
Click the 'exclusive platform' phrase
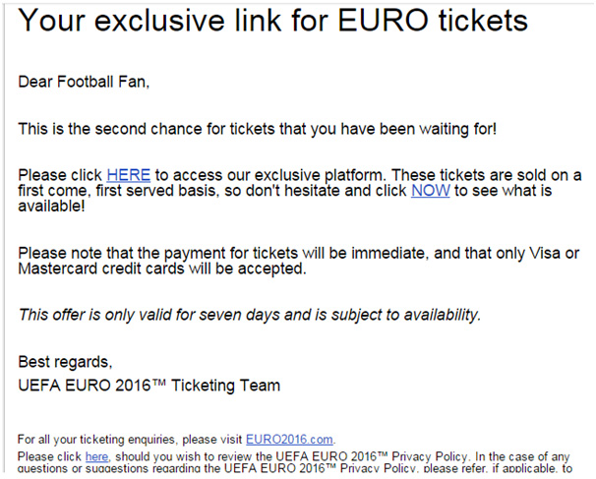319,176
